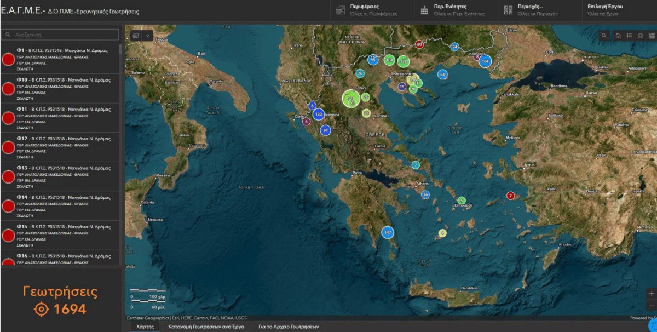Click the red 20 cluster marker
The width and height of the screenshot is (657, 332).
point(419,44)
